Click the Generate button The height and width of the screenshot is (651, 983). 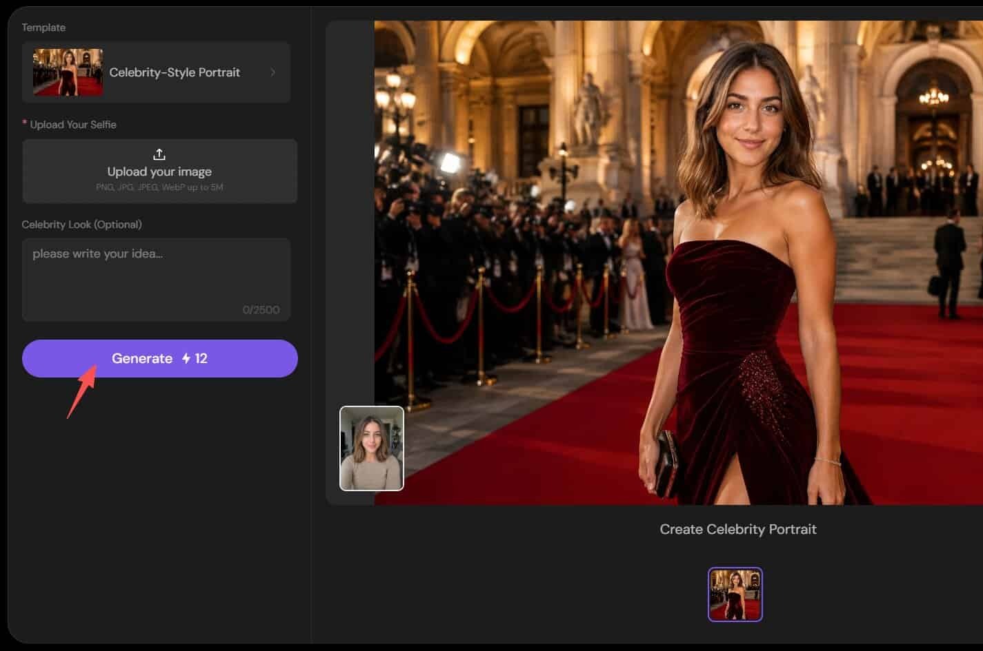click(x=159, y=358)
